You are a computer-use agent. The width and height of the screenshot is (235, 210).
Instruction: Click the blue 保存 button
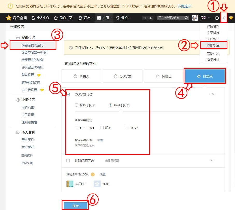click(75, 206)
